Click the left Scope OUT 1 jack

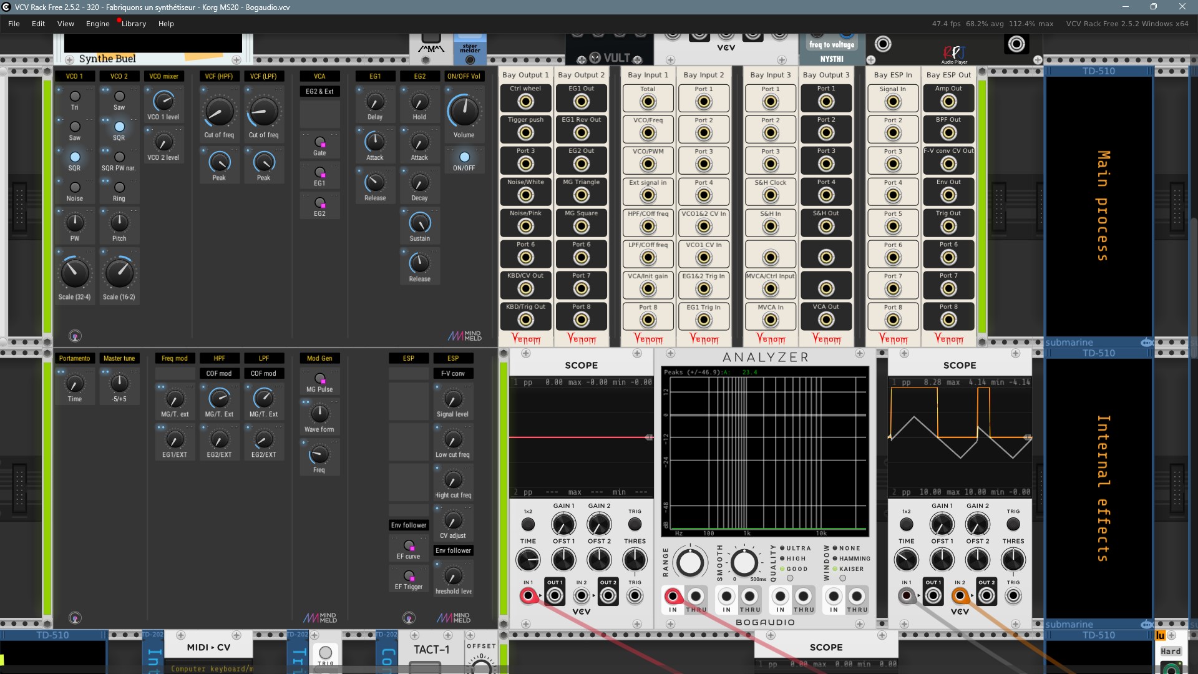(555, 596)
